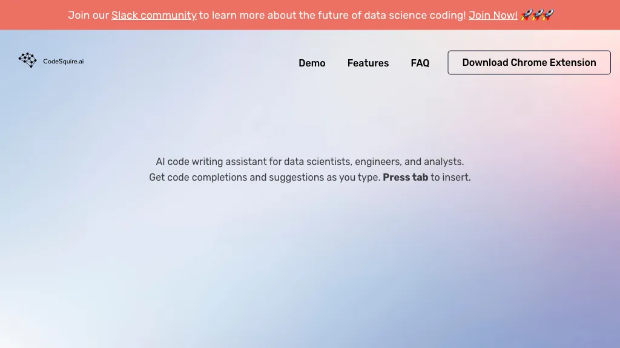Jump to the FAQ section
The height and width of the screenshot is (348, 620).
pyautogui.click(x=420, y=63)
